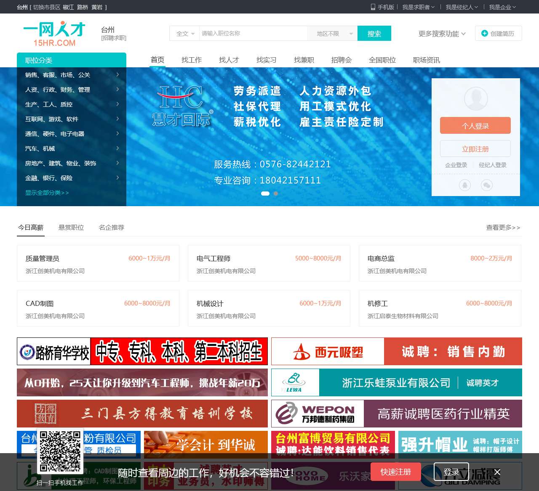Expand the 生产、工人、质控 category

coord(72,104)
